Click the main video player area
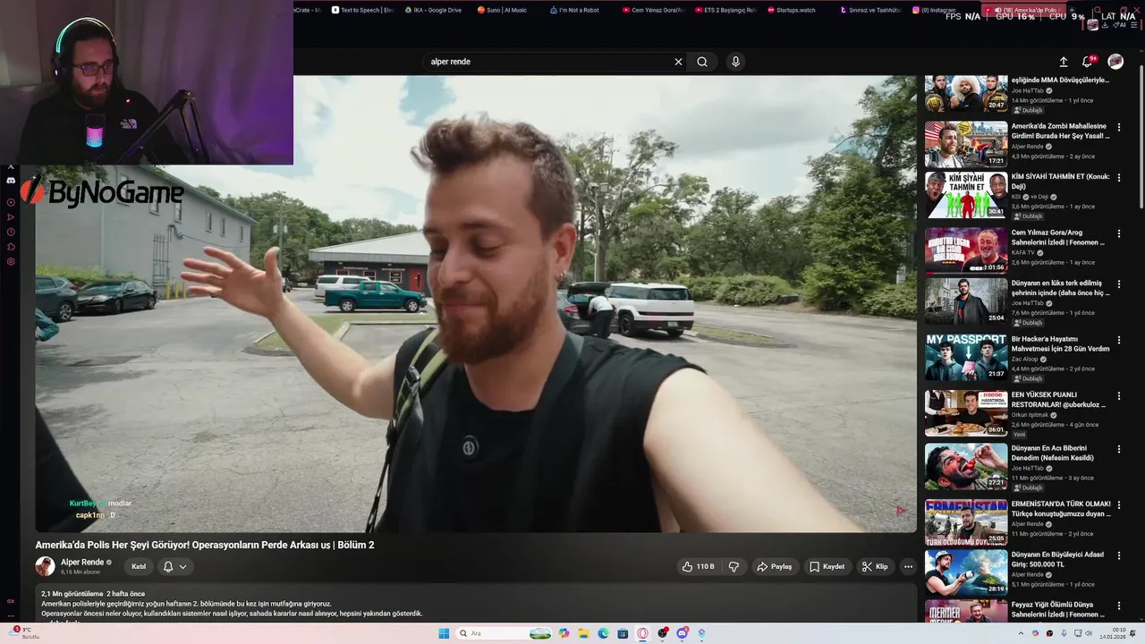 click(476, 303)
